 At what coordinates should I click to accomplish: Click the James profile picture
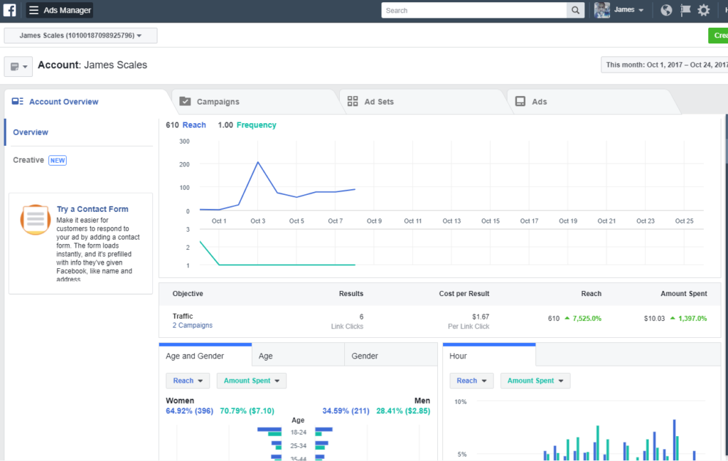pyautogui.click(x=602, y=10)
